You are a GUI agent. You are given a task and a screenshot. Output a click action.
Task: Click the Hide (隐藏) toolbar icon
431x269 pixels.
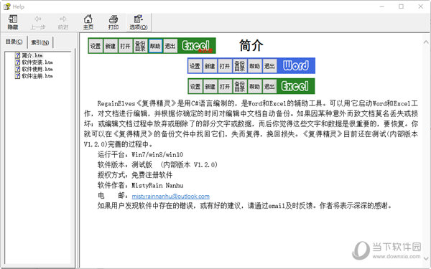(13, 22)
